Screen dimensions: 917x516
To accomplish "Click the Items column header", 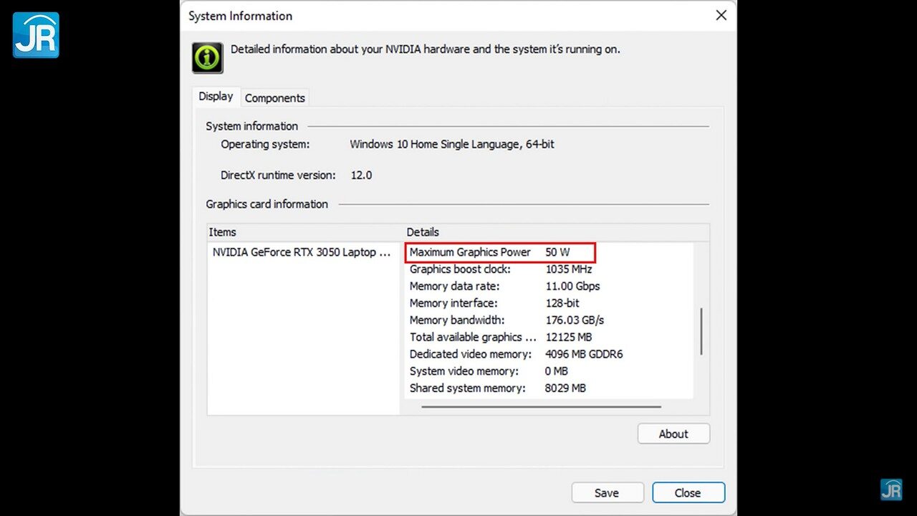I will [223, 231].
